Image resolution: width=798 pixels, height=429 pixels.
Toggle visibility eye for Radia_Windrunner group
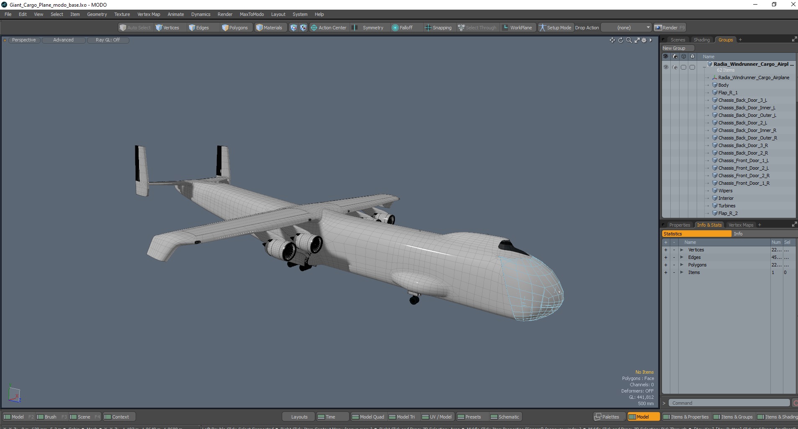[x=666, y=67]
